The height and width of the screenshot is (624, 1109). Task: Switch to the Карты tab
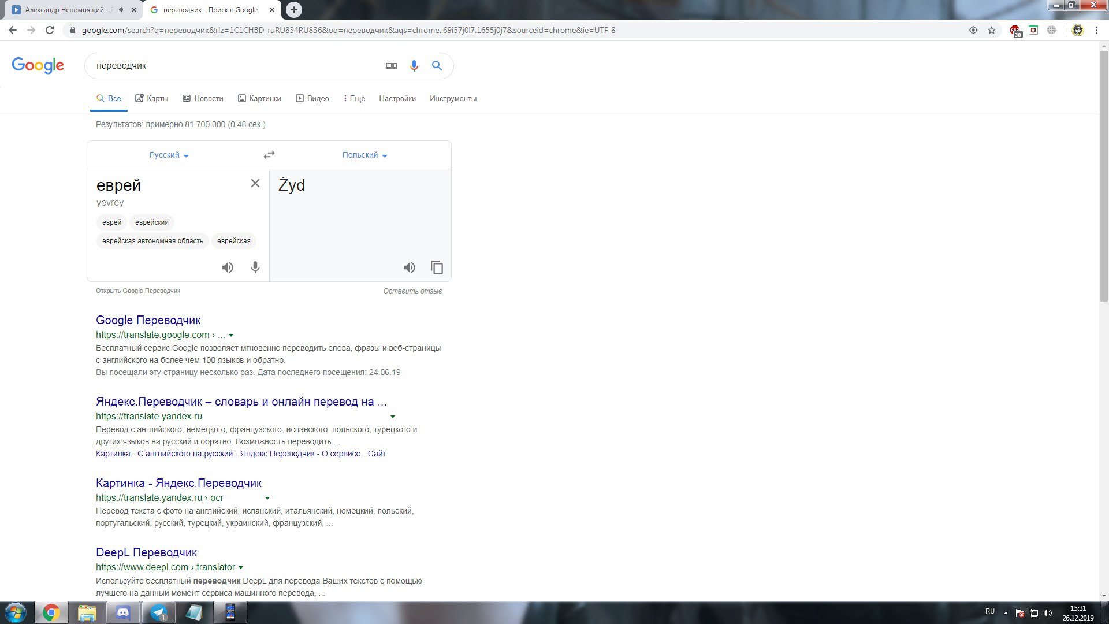151,98
